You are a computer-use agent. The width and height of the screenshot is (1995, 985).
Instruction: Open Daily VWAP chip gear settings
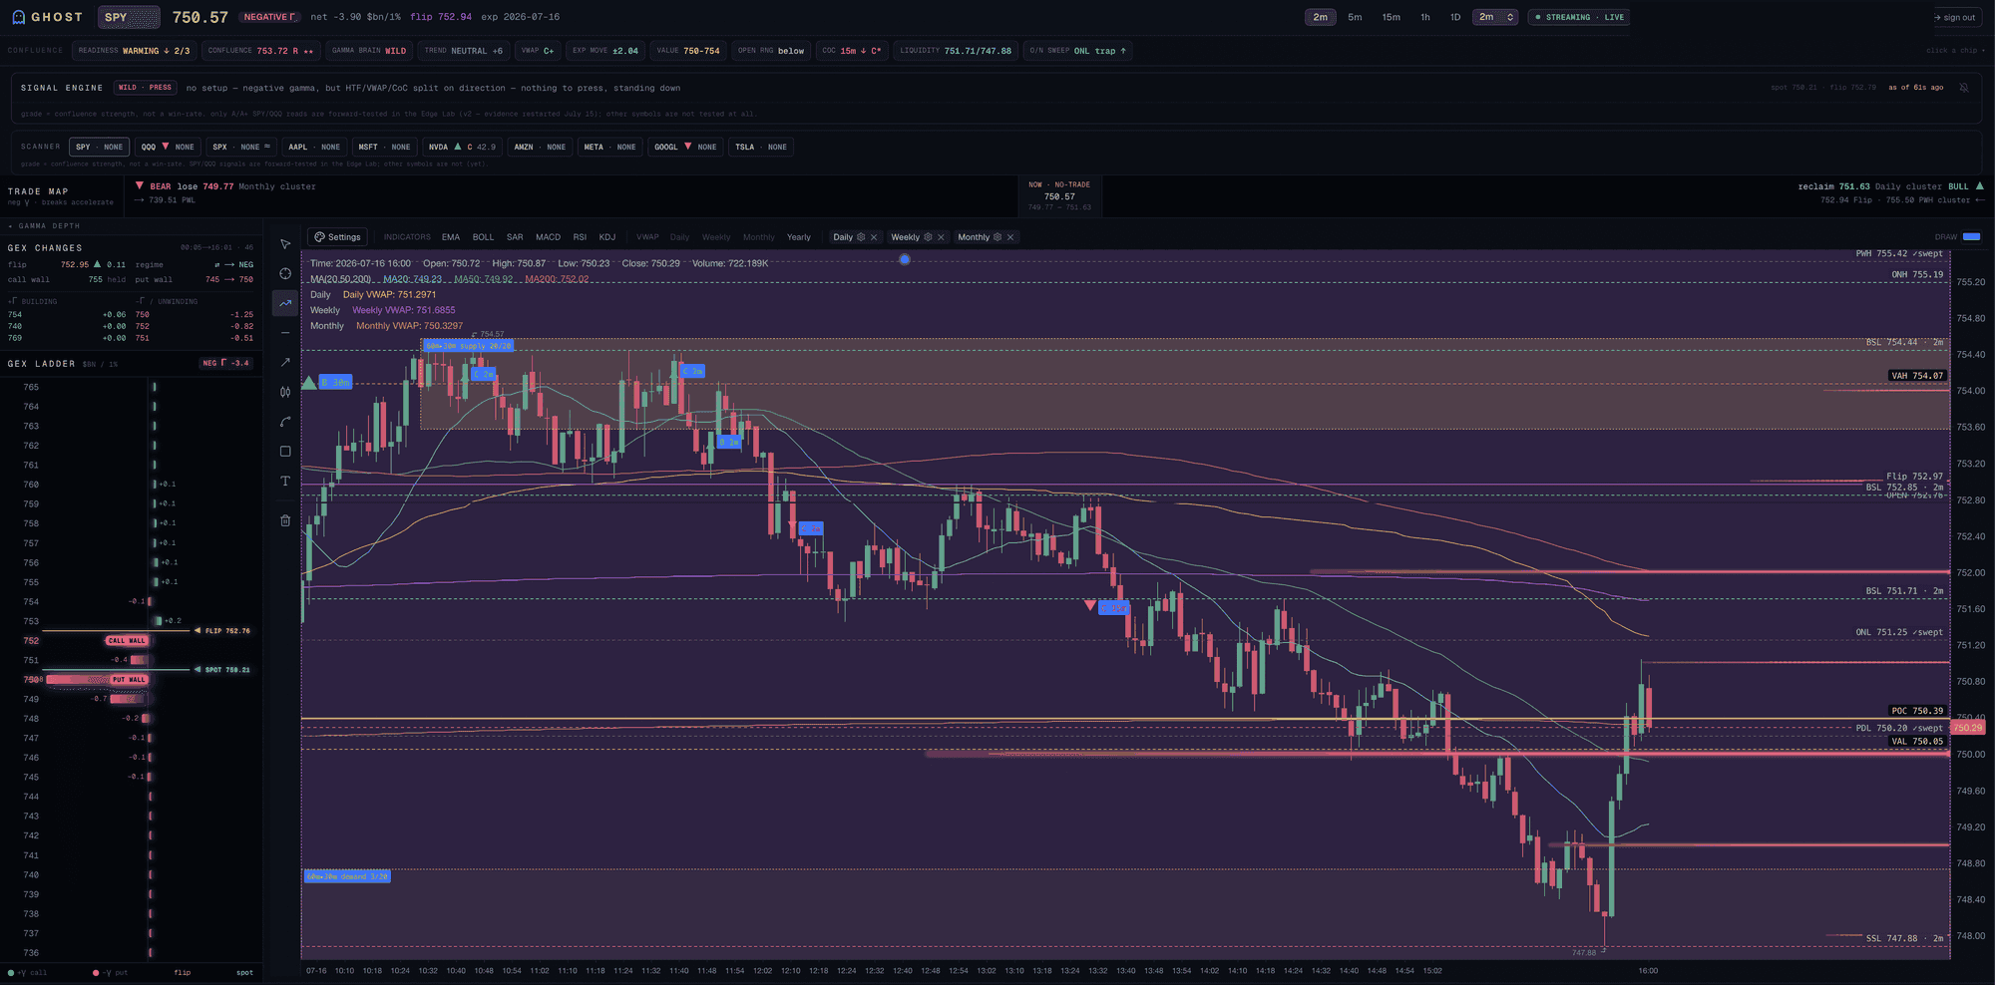(861, 237)
